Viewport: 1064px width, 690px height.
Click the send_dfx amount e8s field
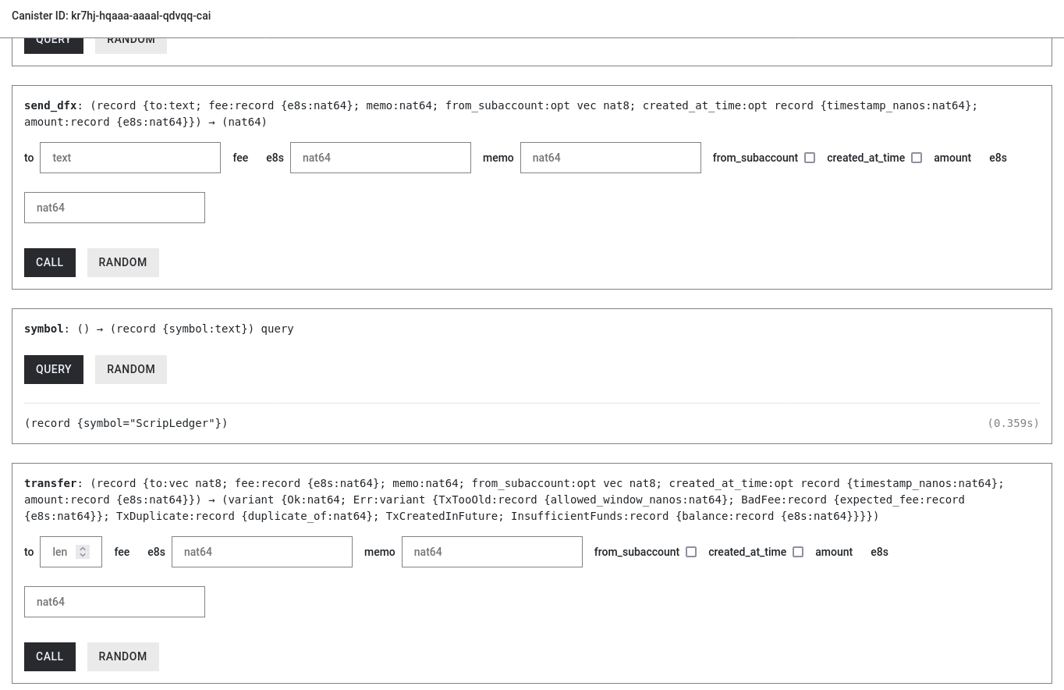115,208
